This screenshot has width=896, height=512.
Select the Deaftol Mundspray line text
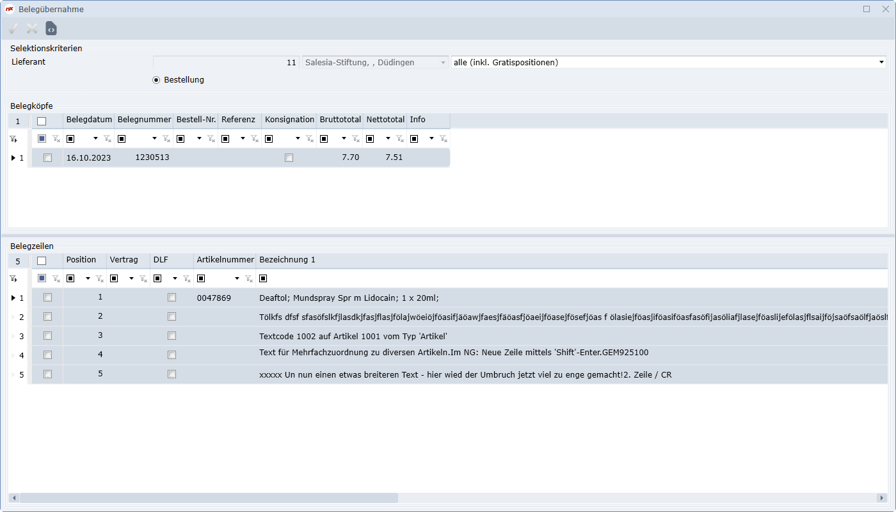pyautogui.click(x=349, y=298)
